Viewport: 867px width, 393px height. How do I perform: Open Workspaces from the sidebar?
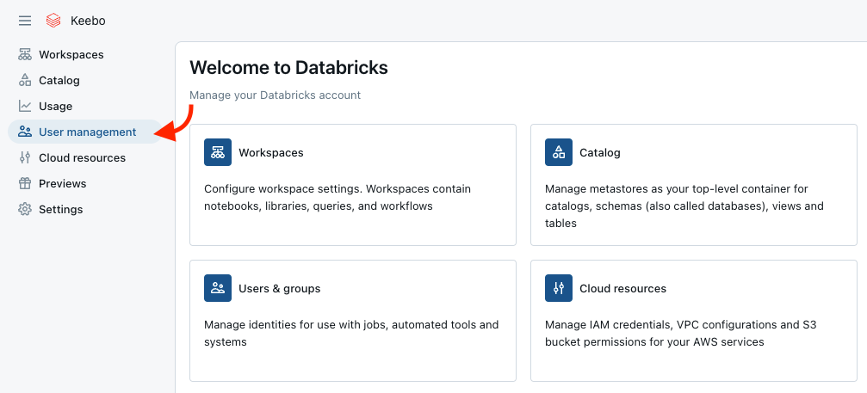tap(71, 55)
